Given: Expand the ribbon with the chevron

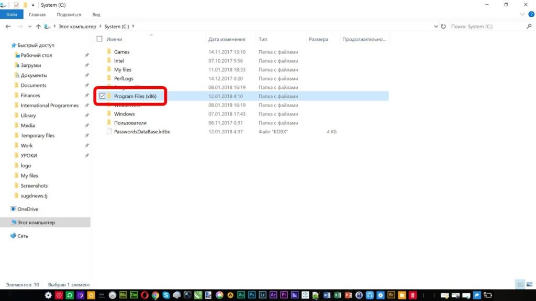Looking at the screenshot, I should pyautogui.click(x=522, y=14).
